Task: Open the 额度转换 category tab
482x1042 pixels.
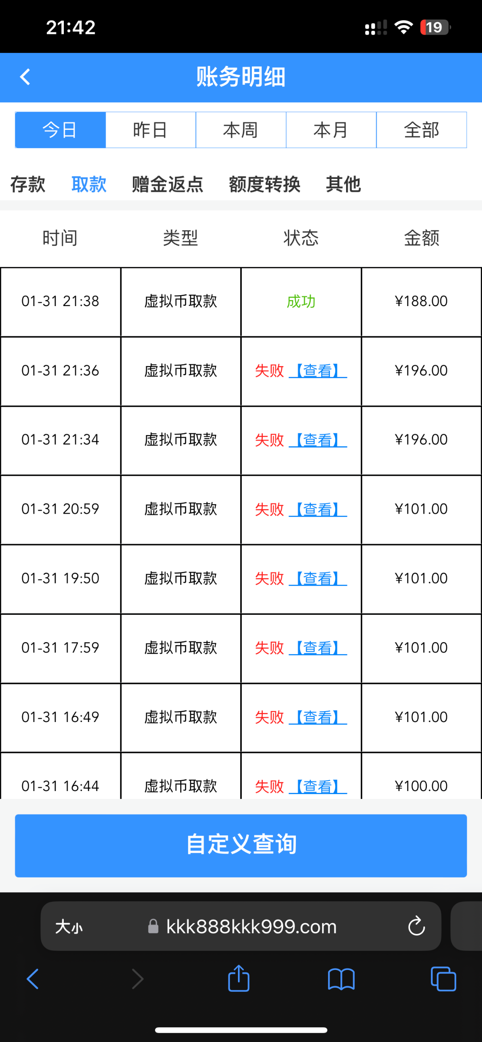Action: [x=264, y=184]
